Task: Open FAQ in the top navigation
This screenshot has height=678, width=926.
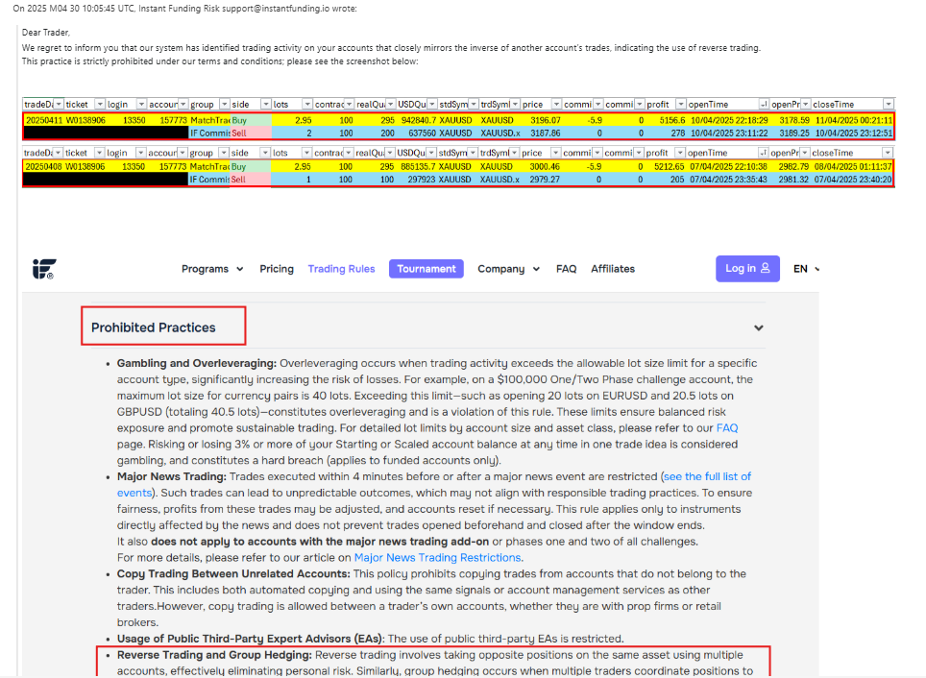Action: tap(567, 269)
